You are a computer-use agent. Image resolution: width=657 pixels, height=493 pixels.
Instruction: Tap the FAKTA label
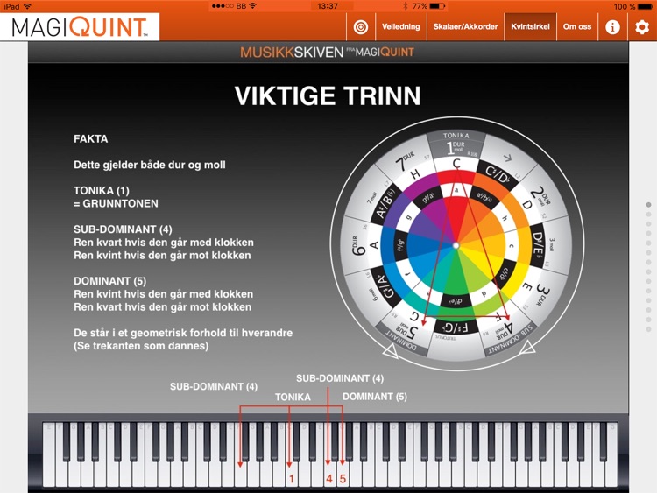click(x=90, y=138)
